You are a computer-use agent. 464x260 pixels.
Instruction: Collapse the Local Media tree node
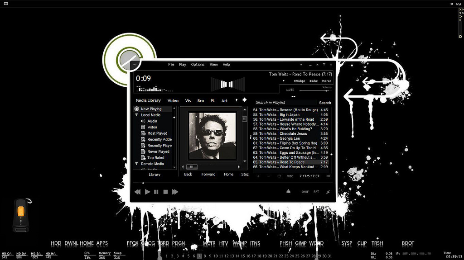[x=136, y=115]
